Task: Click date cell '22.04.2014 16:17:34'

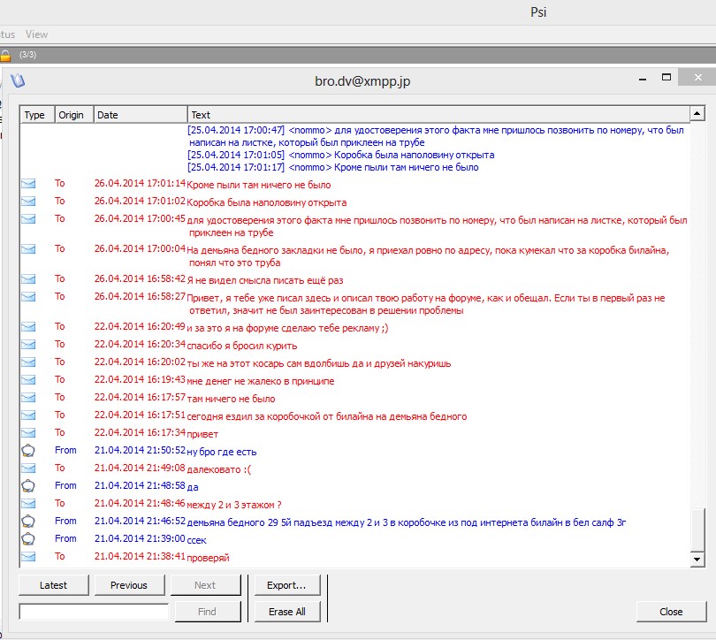Action: click(x=140, y=432)
